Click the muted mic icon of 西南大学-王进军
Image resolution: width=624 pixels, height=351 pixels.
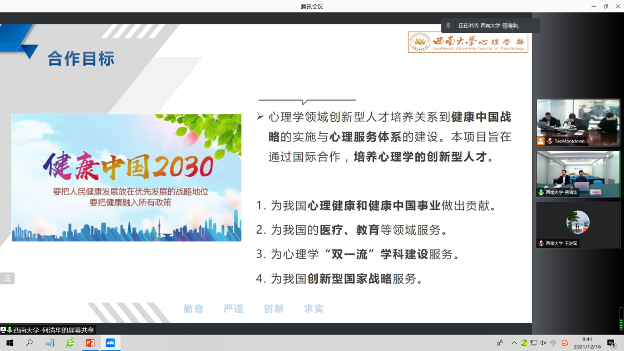pyautogui.click(x=541, y=244)
